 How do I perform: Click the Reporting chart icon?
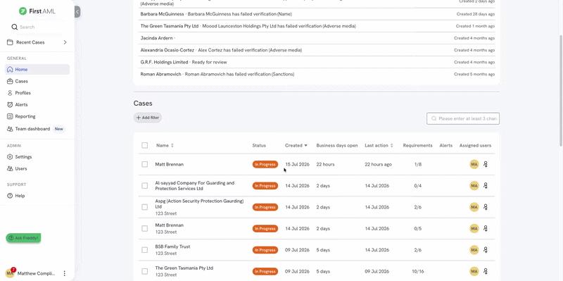pyautogui.click(x=10, y=116)
